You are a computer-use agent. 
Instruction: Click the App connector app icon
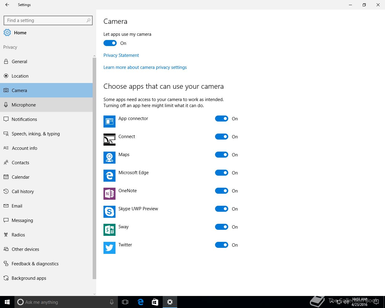tap(109, 122)
